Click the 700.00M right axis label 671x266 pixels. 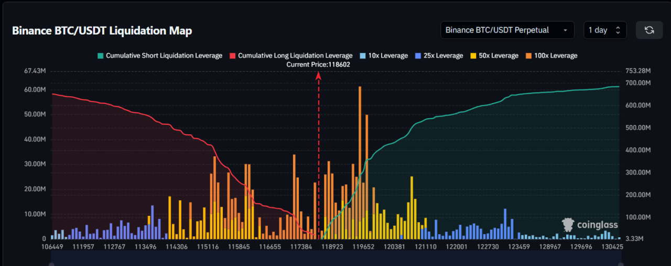point(638,83)
